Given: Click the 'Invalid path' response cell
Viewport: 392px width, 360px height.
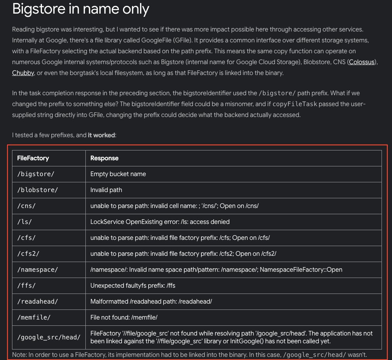Looking at the screenshot, I should pos(234,190).
